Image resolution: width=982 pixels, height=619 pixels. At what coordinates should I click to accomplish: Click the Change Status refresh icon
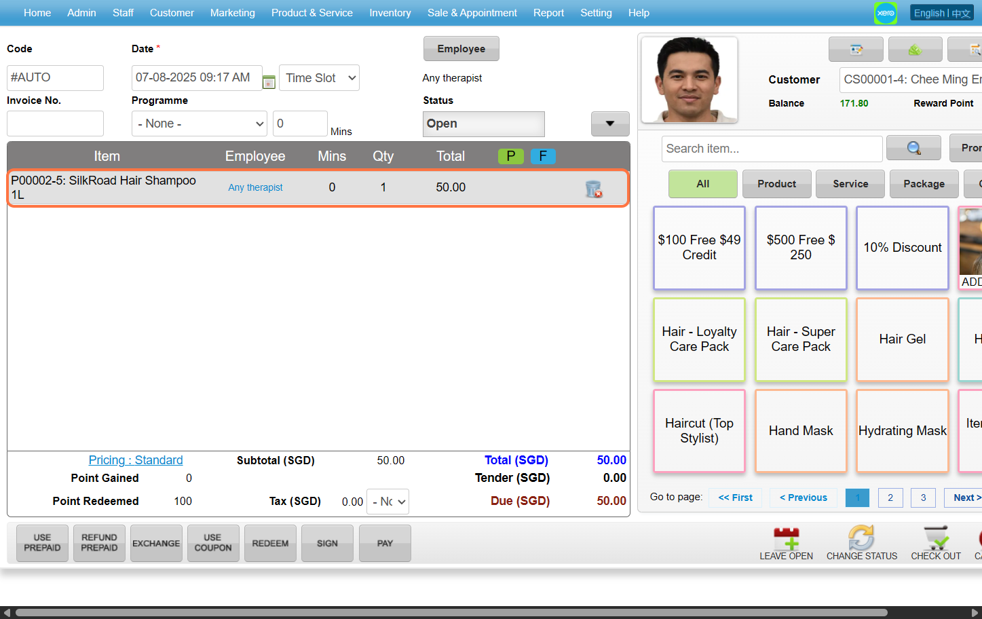861,538
